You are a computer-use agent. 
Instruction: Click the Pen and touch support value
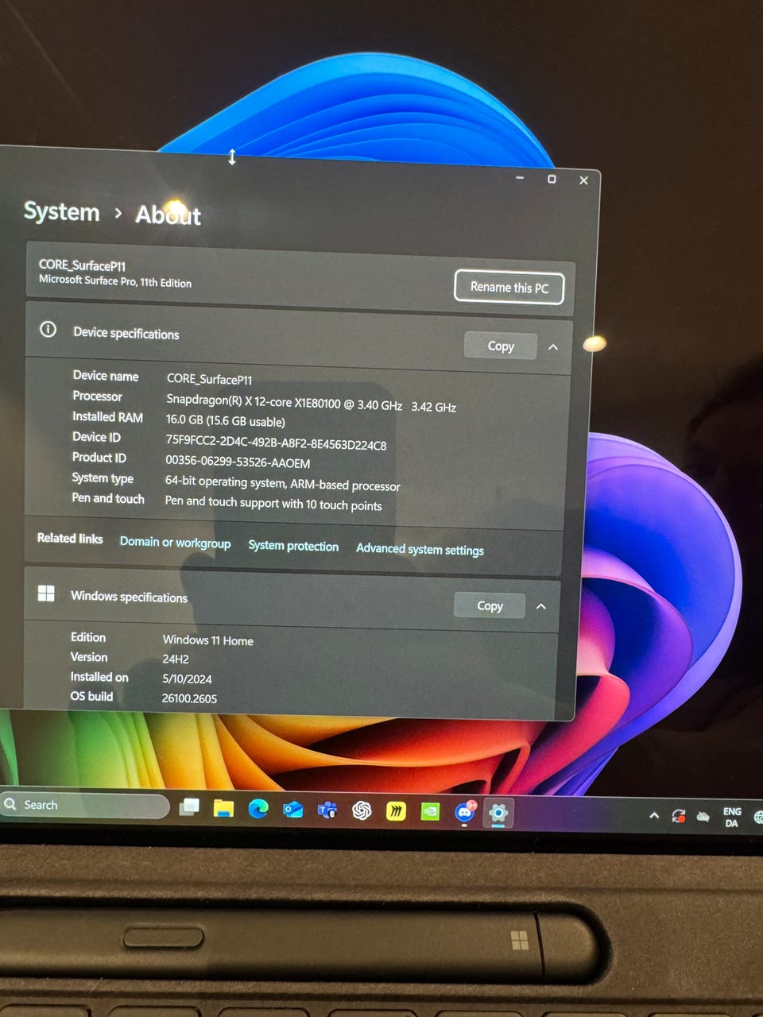tap(273, 503)
